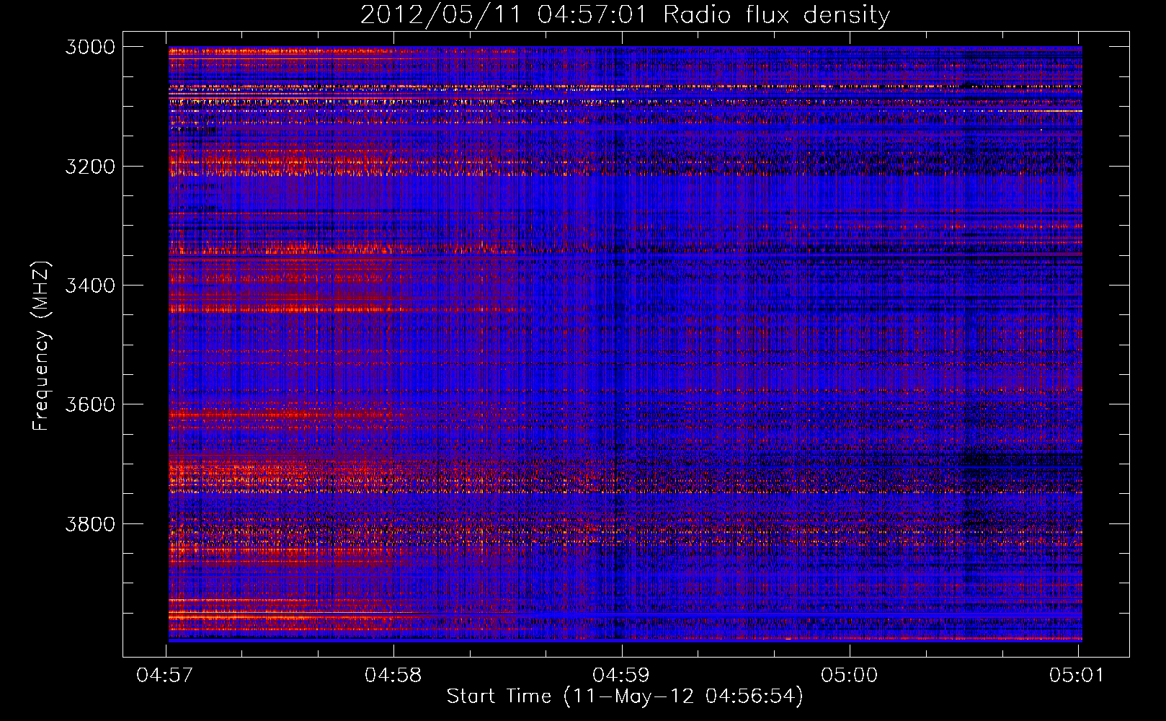Select the 3000 frequency tick label
The height and width of the screenshot is (721, 1166).
[90, 47]
